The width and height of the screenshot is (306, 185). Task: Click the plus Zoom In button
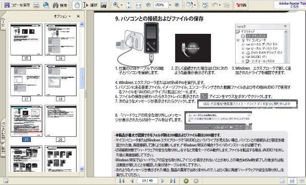coord(177,5)
